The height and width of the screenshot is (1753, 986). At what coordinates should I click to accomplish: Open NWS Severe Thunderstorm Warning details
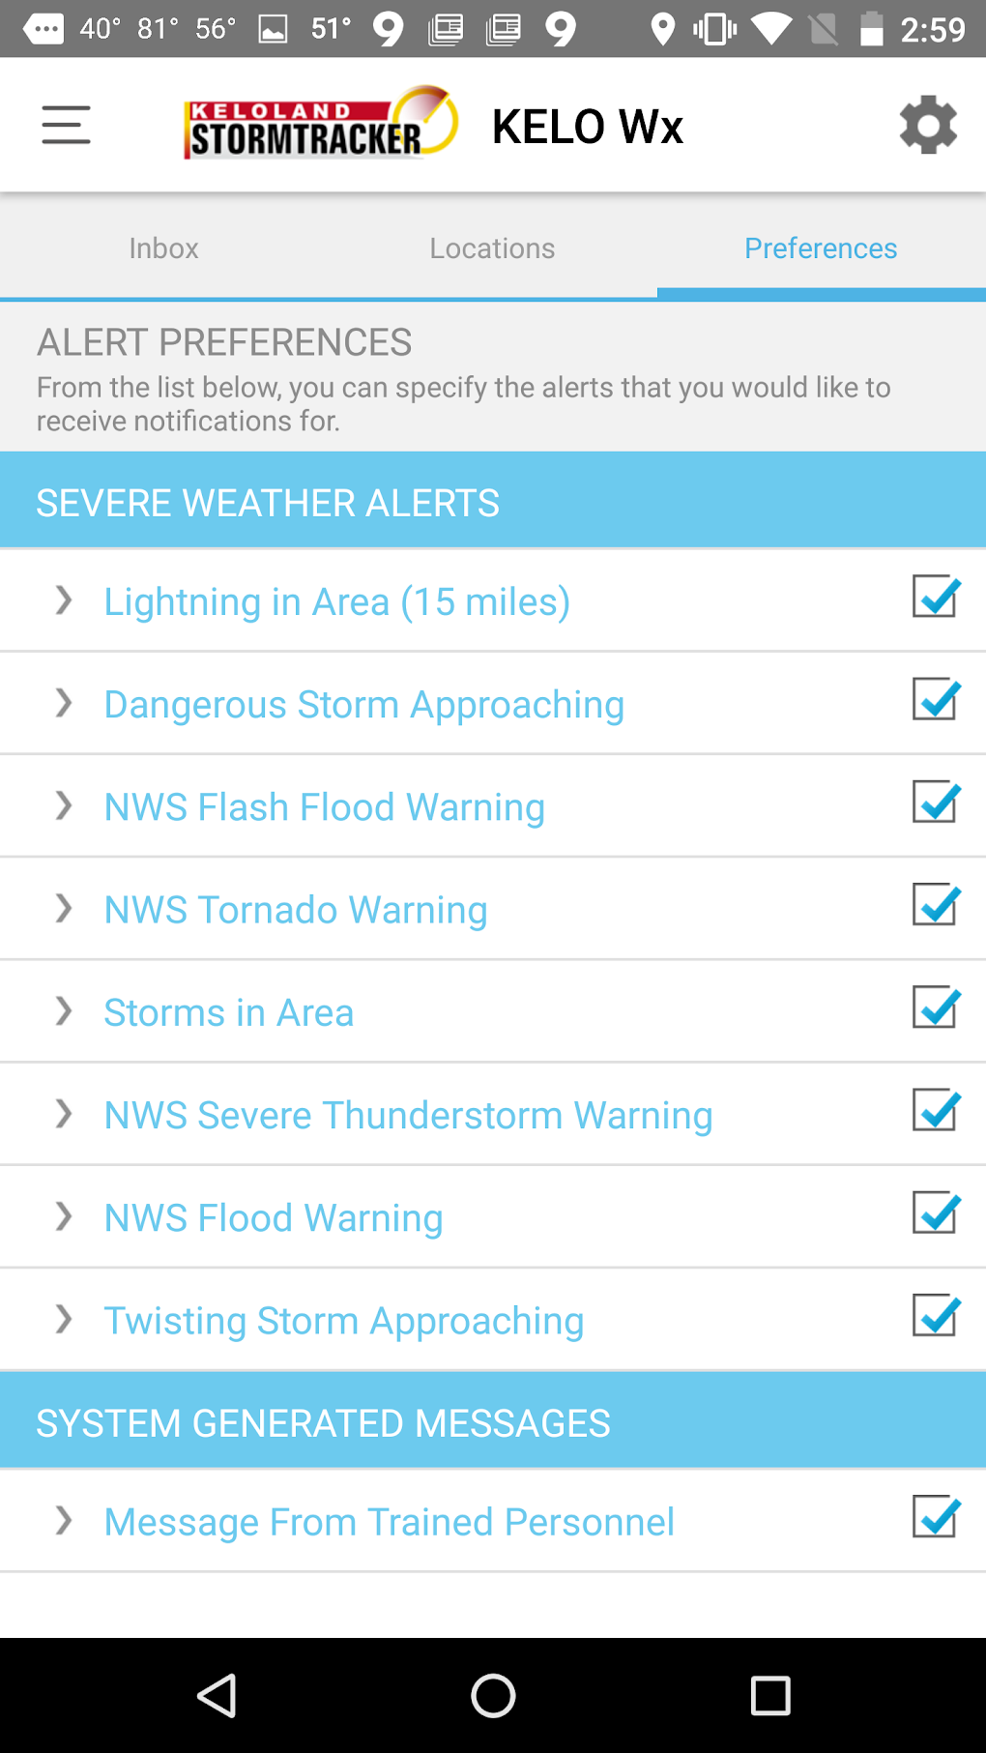(408, 1115)
